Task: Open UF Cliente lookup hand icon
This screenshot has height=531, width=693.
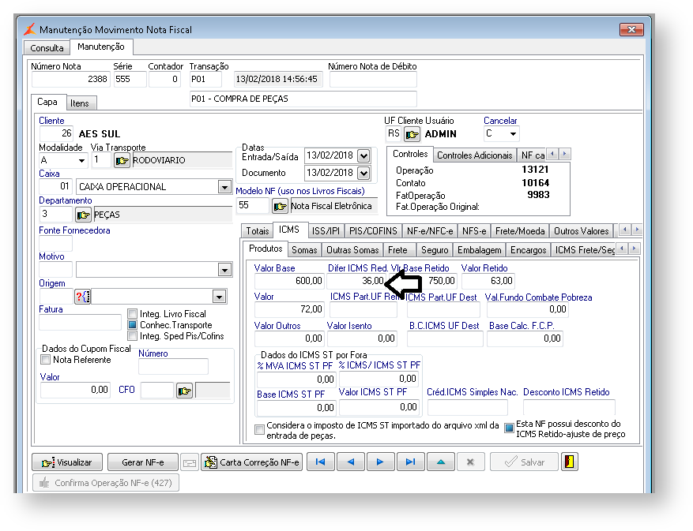Action: 412,134
